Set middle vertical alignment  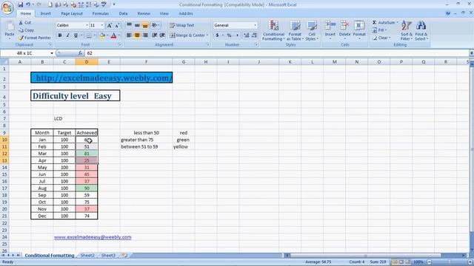tap(137, 25)
